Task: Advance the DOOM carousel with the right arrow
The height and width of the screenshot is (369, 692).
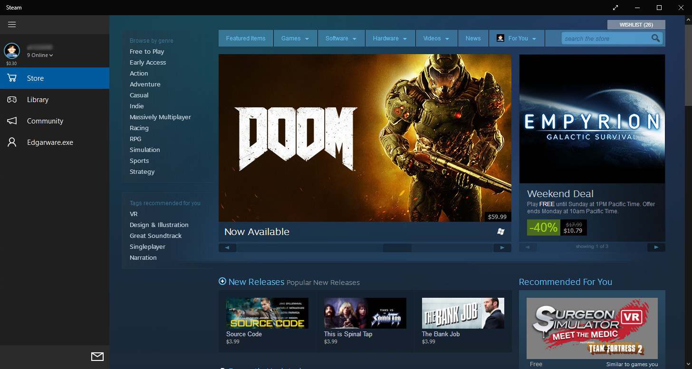Action: click(502, 247)
